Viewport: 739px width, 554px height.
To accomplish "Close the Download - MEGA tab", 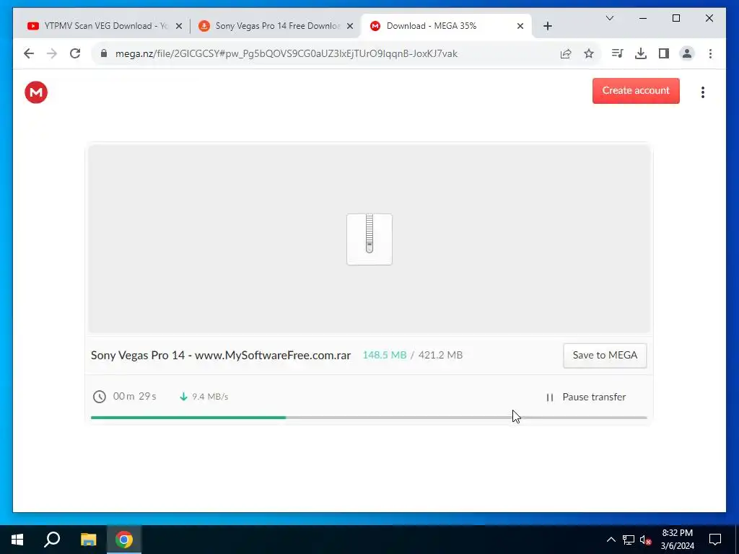I will tap(520, 26).
